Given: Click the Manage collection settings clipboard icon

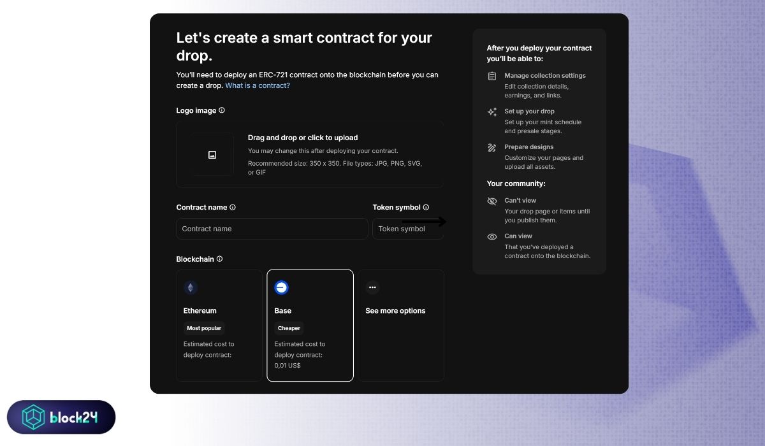Looking at the screenshot, I should click(x=492, y=76).
